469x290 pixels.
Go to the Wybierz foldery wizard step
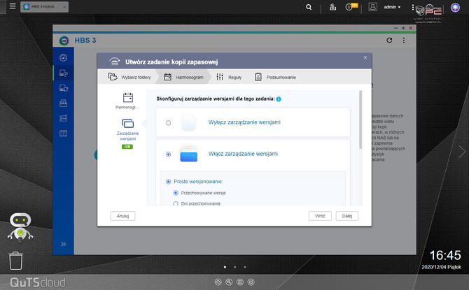click(x=129, y=77)
